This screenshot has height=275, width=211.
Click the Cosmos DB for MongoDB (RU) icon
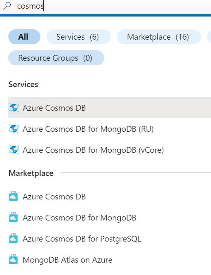14,129
